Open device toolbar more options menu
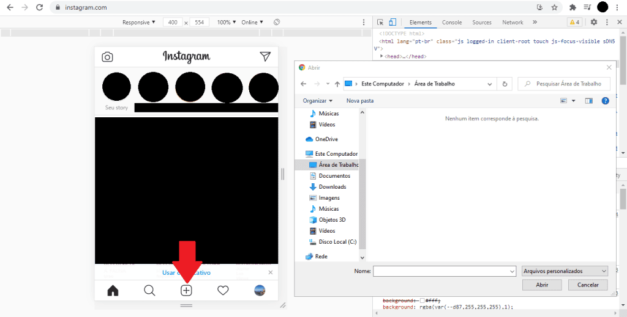Viewport: 627px width, 317px height. click(364, 23)
